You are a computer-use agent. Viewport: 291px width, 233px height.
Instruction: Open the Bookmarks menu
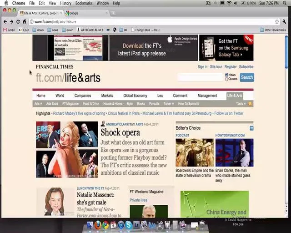click(x=84, y=3)
